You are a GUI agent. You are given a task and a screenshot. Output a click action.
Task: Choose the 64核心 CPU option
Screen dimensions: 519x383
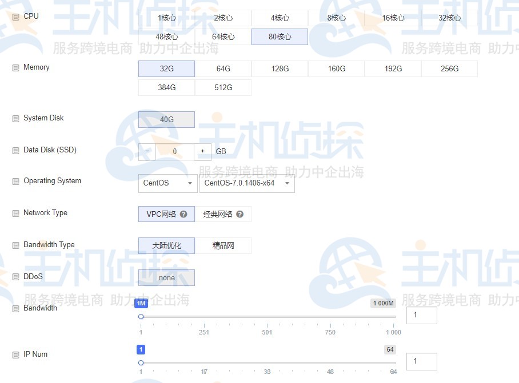(223, 37)
